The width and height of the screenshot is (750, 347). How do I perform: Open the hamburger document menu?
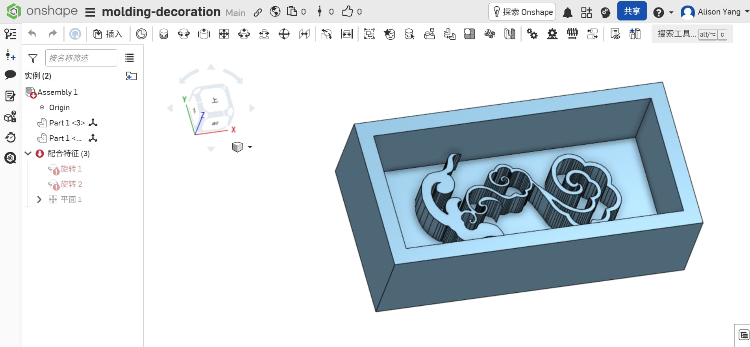pos(90,12)
